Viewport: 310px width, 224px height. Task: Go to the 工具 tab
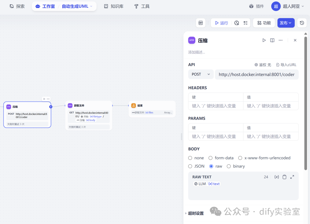[x=142, y=6]
